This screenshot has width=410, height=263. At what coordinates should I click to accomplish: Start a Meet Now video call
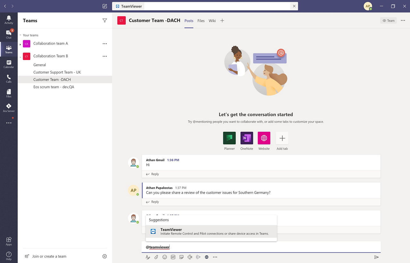click(x=190, y=257)
